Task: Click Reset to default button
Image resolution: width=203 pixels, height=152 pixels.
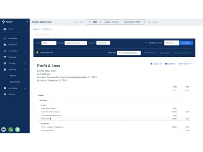Action: (150, 53)
